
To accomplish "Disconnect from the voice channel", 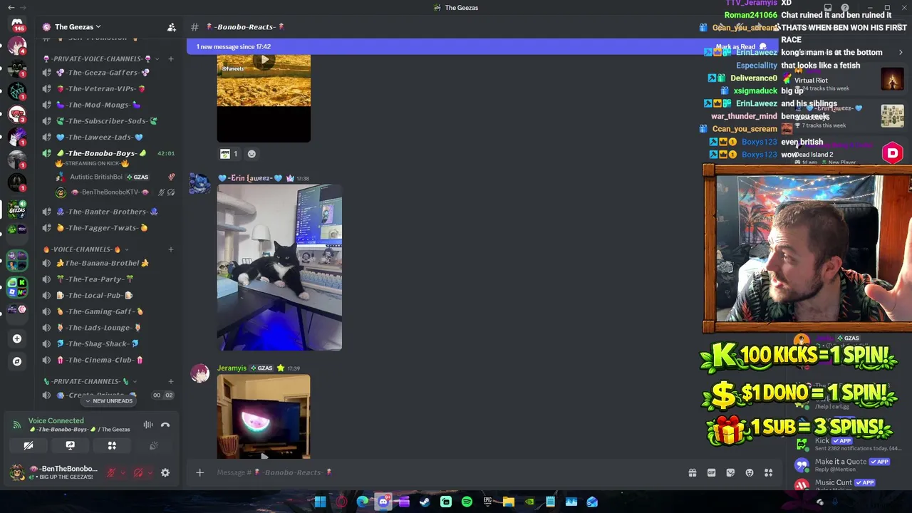I will (165, 425).
